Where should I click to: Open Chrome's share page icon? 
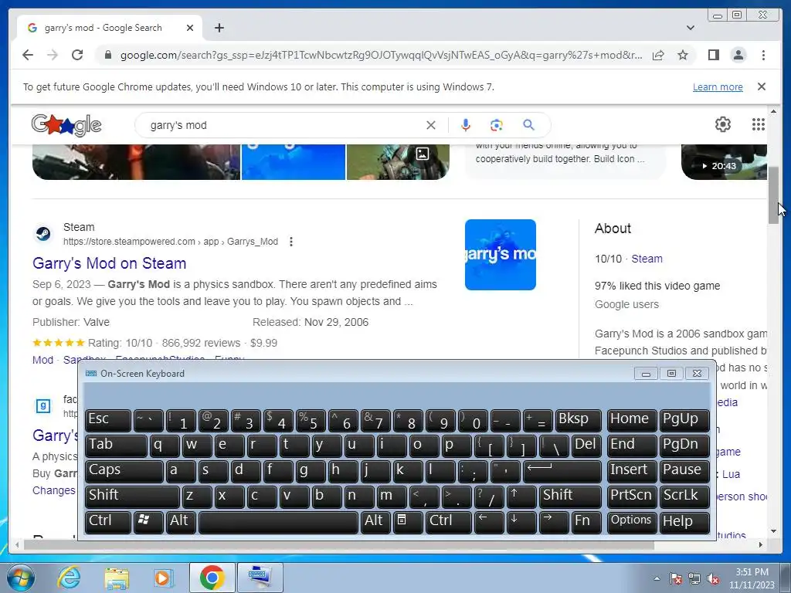(x=658, y=55)
